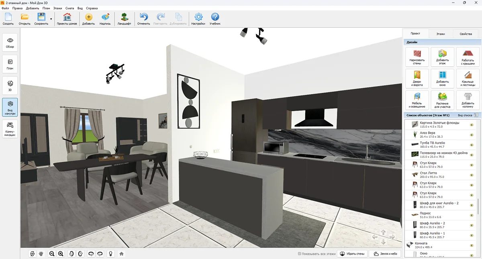482x259 pixels.
Task: Toggle the Показывать все этажи checkbox
Action: [x=300, y=254]
